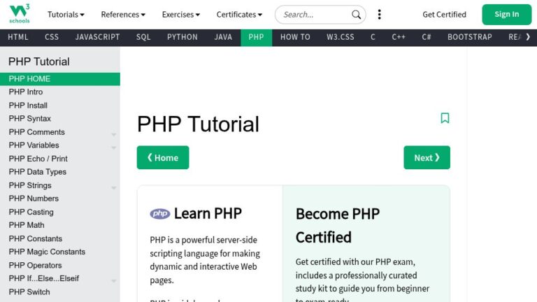Open PHP Syntax in the sidebar
537x302 pixels.
pyautogui.click(x=60, y=119)
